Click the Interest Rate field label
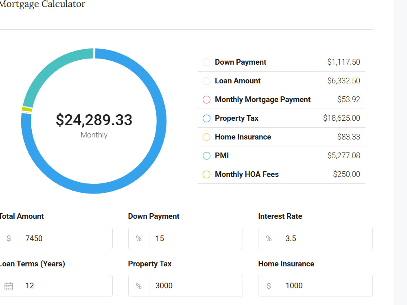This screenshot has height=305, width=407. (x=280, y=216)
